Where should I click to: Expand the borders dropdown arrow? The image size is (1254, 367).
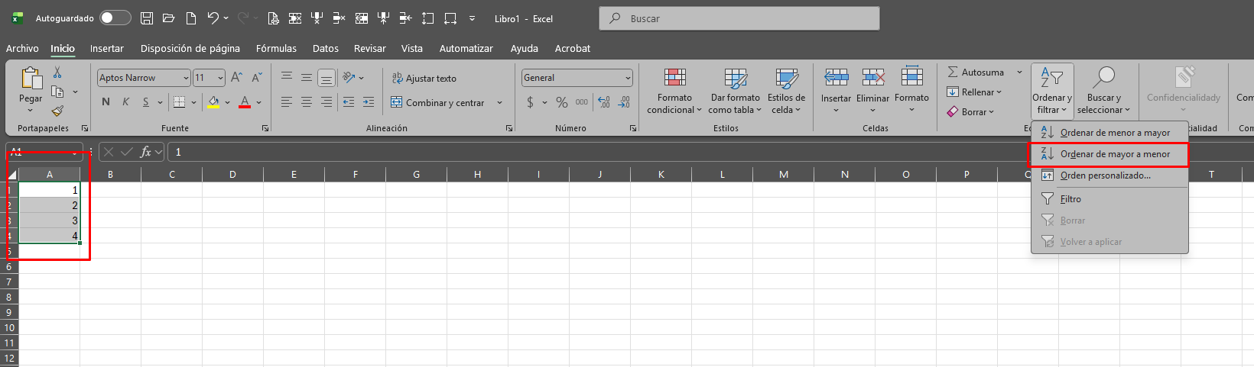[x=193, y=102]
